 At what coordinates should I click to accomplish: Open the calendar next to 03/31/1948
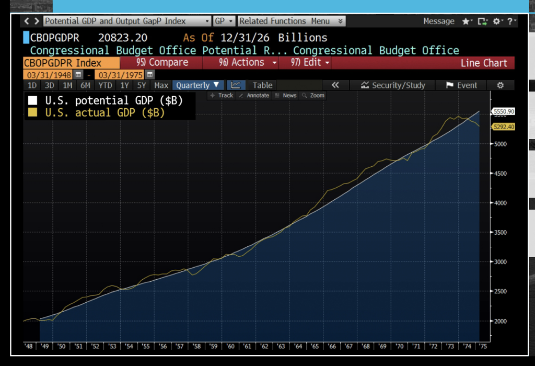[77, 75]
